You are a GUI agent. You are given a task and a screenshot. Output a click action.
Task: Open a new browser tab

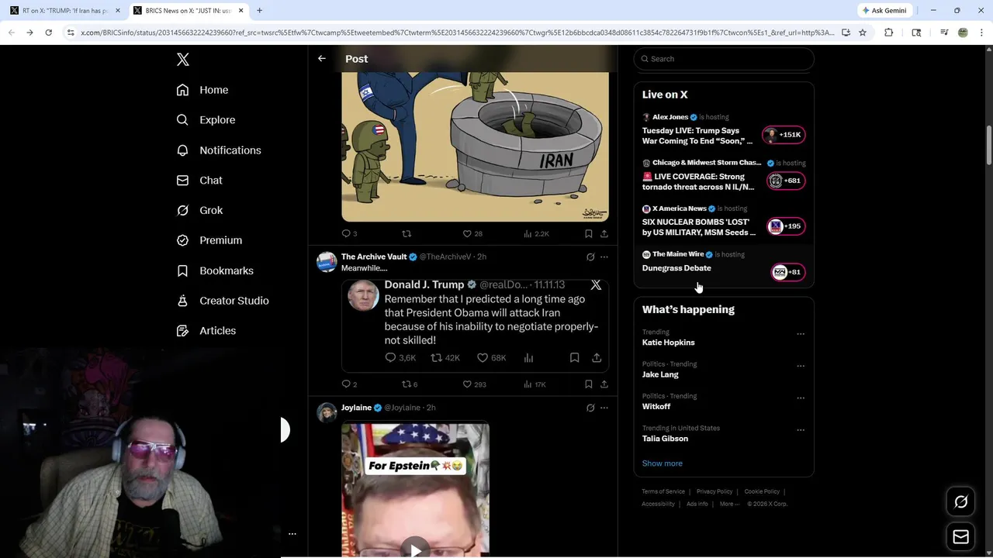pyautogui.click(x=259, y=11)
